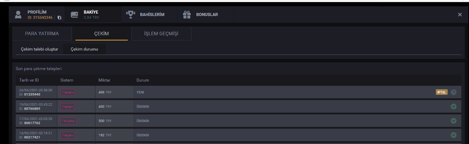This screenshot has width=469, height=144.
Task: Open the BAHİSLERİM section
Action: pos(152,15)
